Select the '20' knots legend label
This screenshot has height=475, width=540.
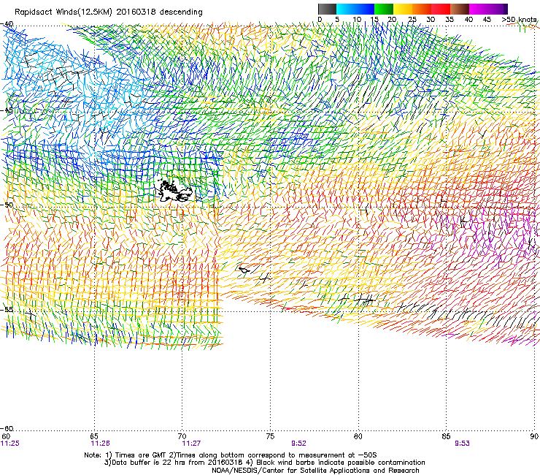click(393, 20)
